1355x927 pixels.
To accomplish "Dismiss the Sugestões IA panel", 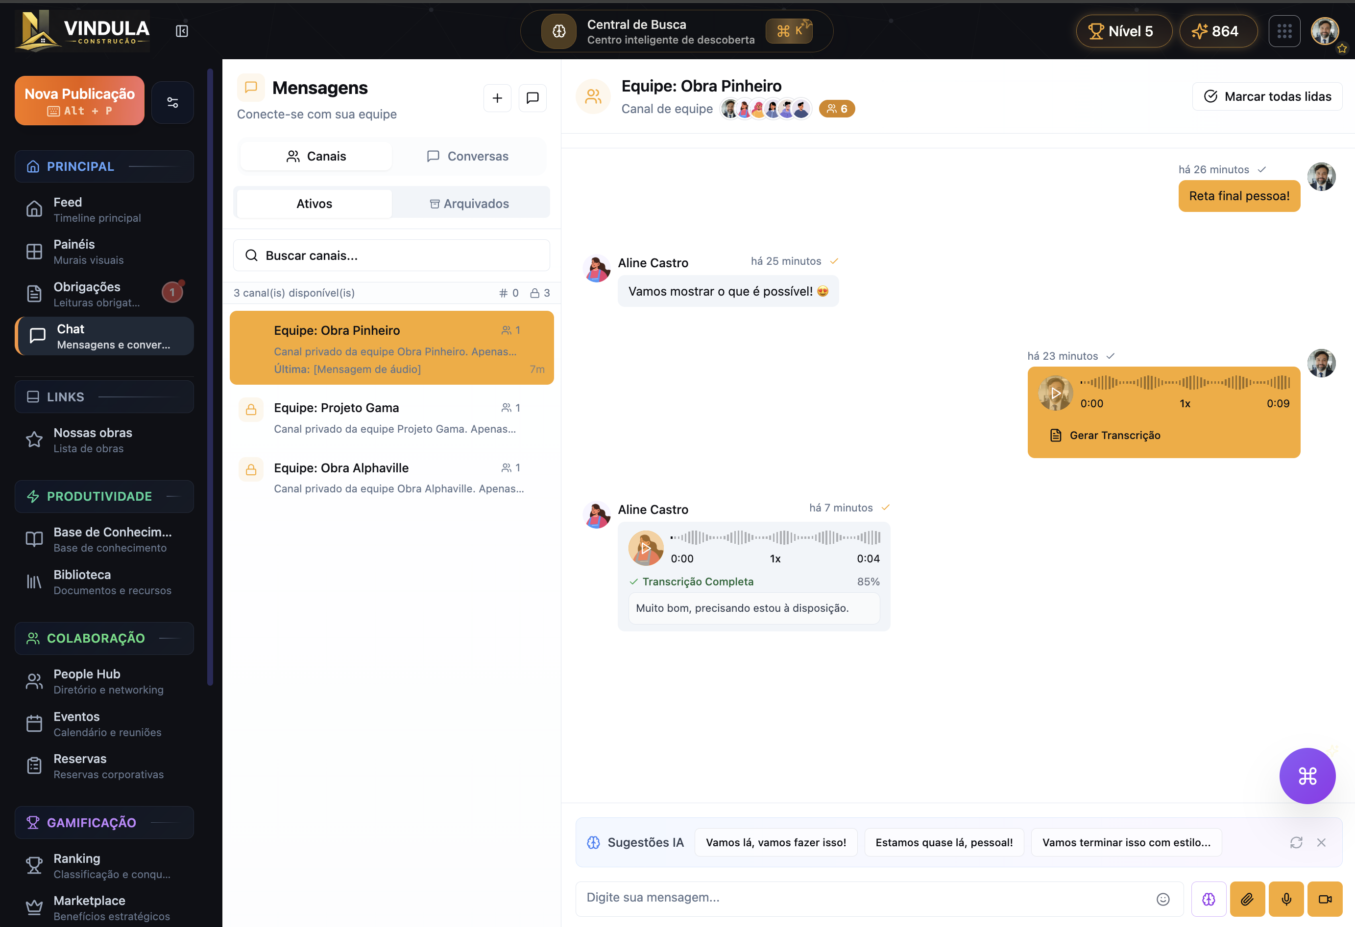I will [x=1321, y=842].
